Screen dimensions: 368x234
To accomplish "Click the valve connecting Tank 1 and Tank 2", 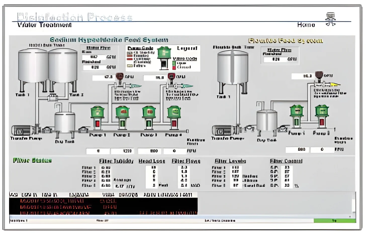I will click(x=53, y=97).
